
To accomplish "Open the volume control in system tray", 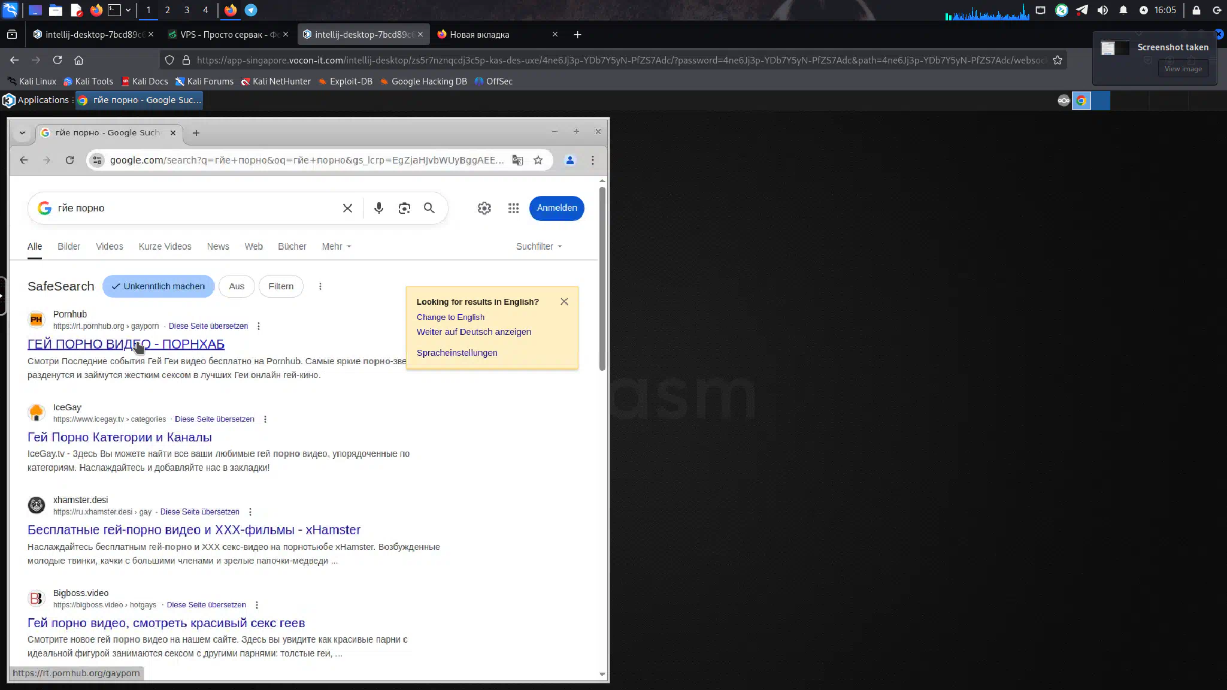I will (x=1102, y=10).
